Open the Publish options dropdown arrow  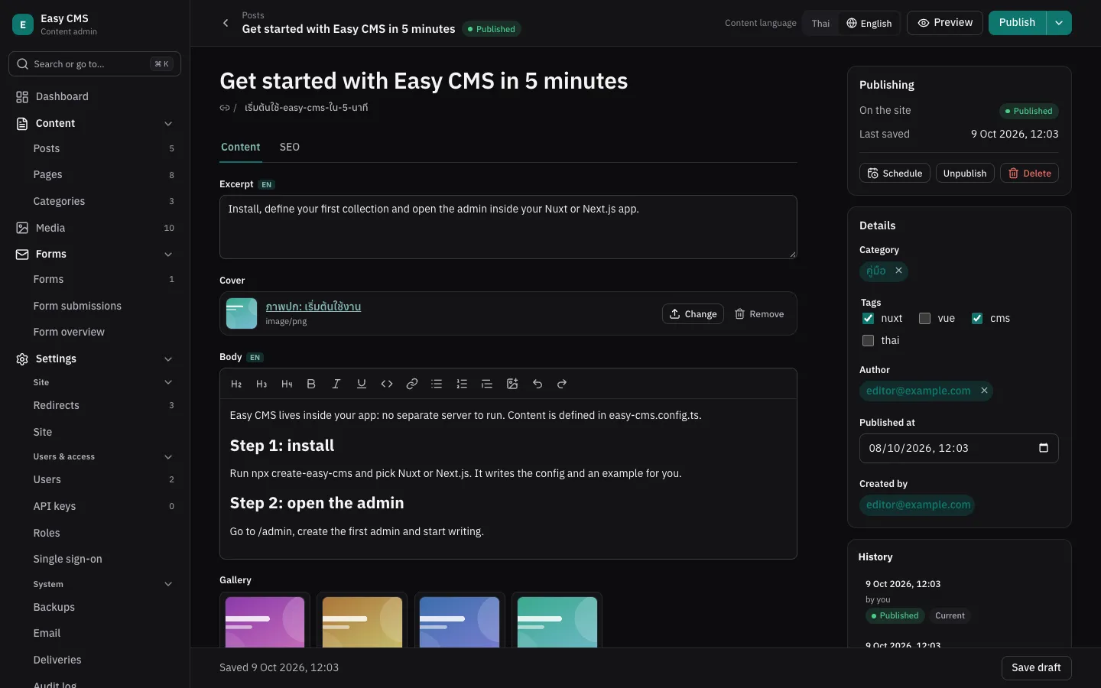click(x=1059, y=23)
